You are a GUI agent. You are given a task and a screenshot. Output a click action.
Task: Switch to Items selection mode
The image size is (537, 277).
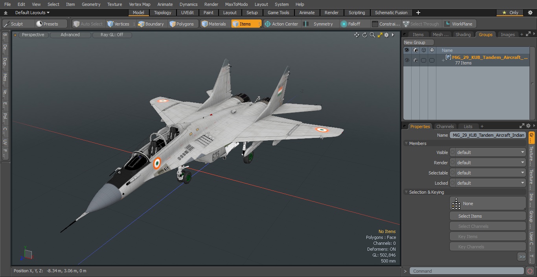point(246,24)
